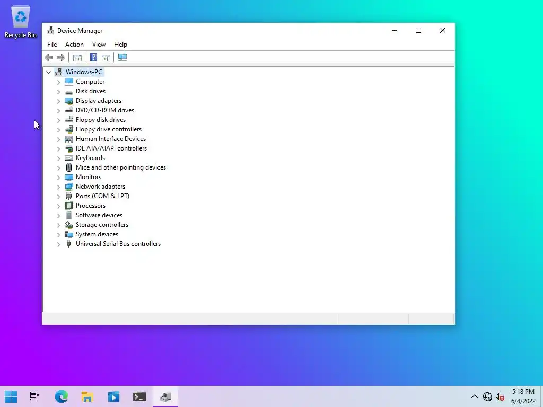543x407 pixels.
Task: Expand the Monitors chevron
Action: click(x=58, y=177)
